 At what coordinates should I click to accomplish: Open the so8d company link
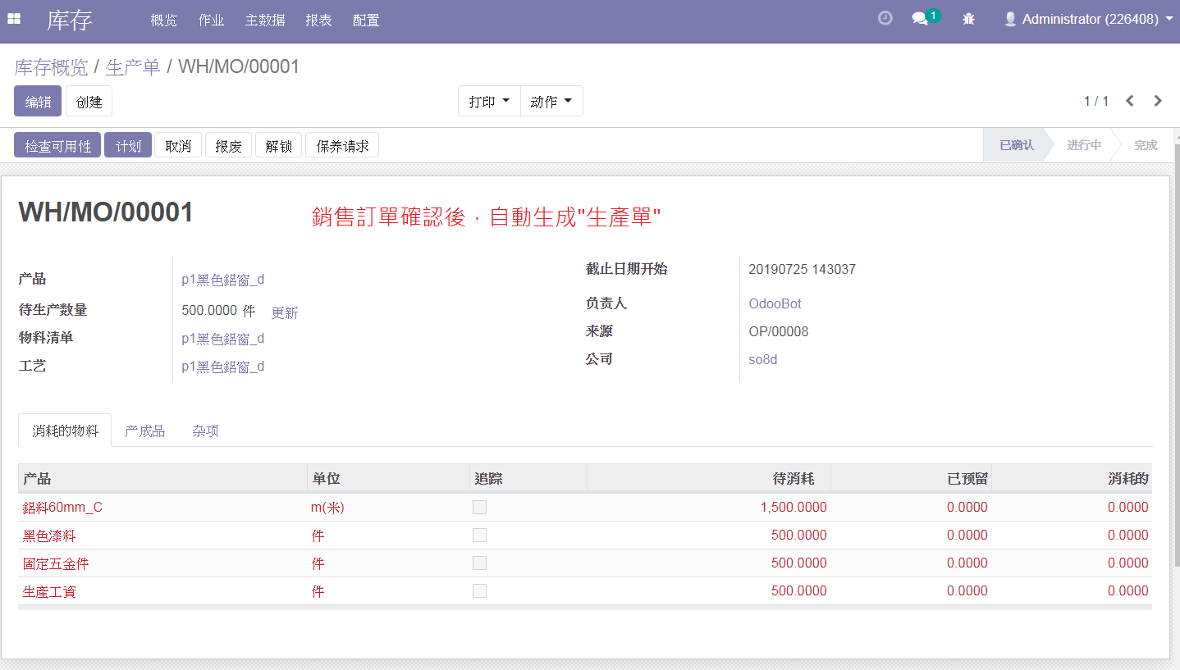[x=763, y=360]
